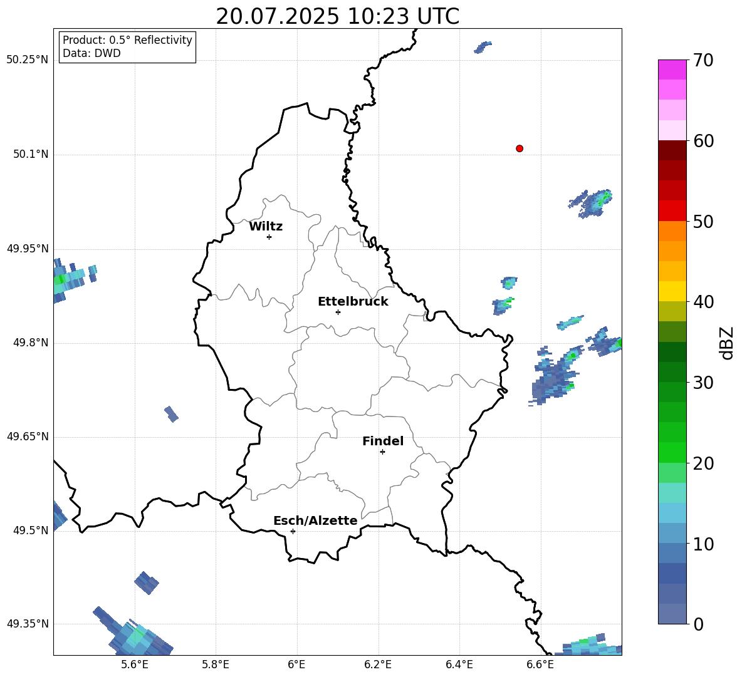Click the 30 tick on the colorbar
The width and height of the screenshot is (742, 677).
703,383
